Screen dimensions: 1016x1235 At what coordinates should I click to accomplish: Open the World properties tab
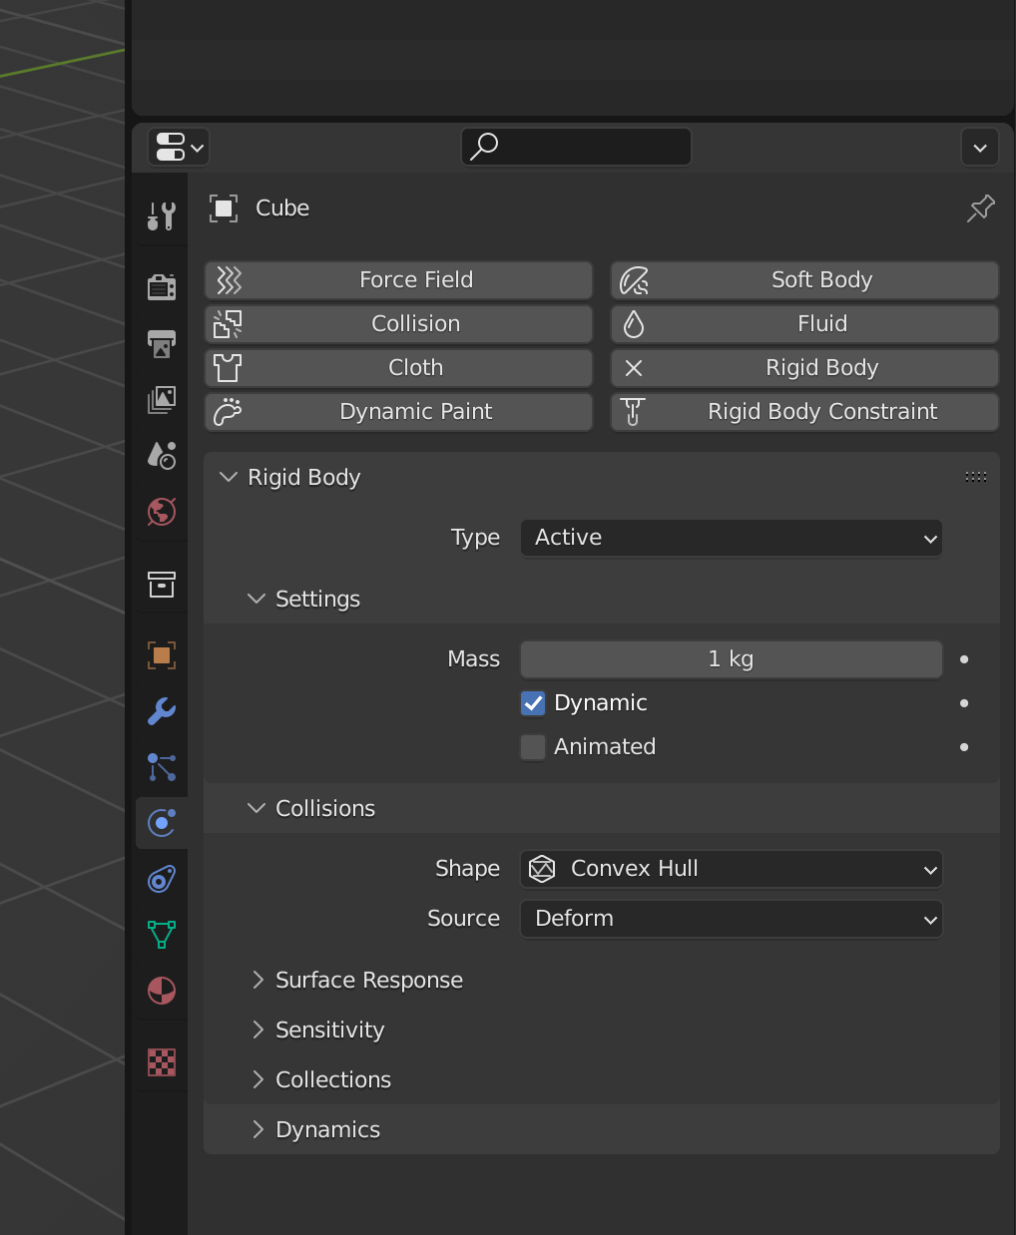tap(161, 513)
